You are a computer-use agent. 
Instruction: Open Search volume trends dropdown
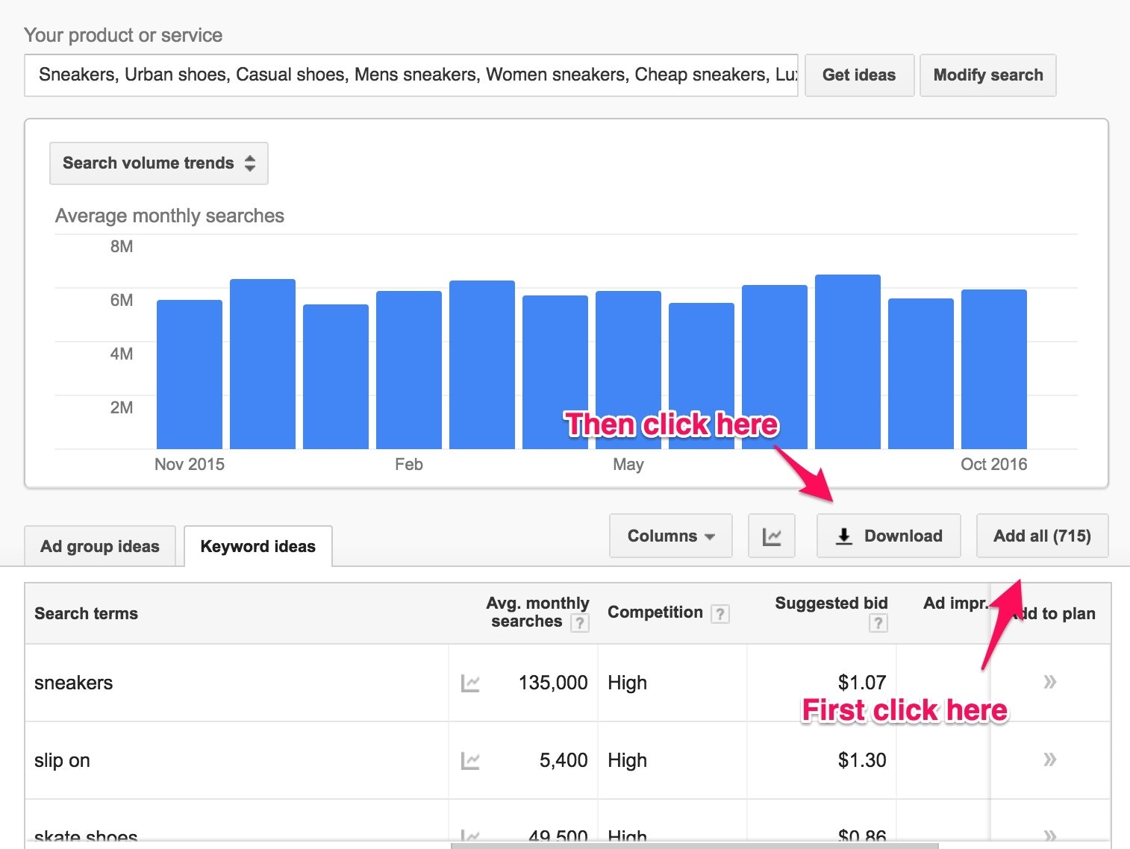(158, 163)
